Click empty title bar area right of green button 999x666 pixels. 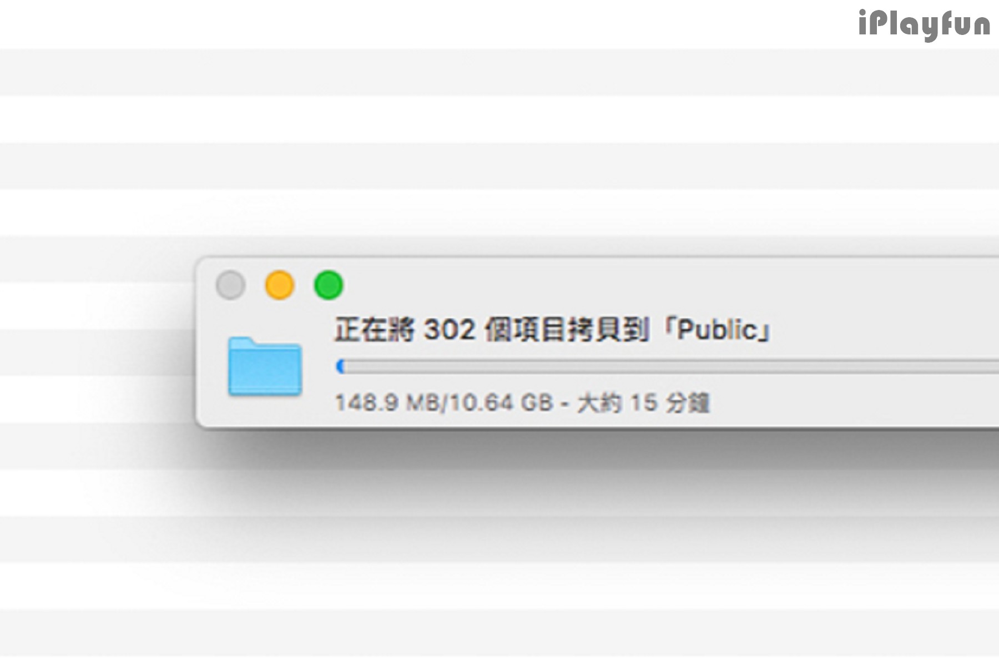666,285
